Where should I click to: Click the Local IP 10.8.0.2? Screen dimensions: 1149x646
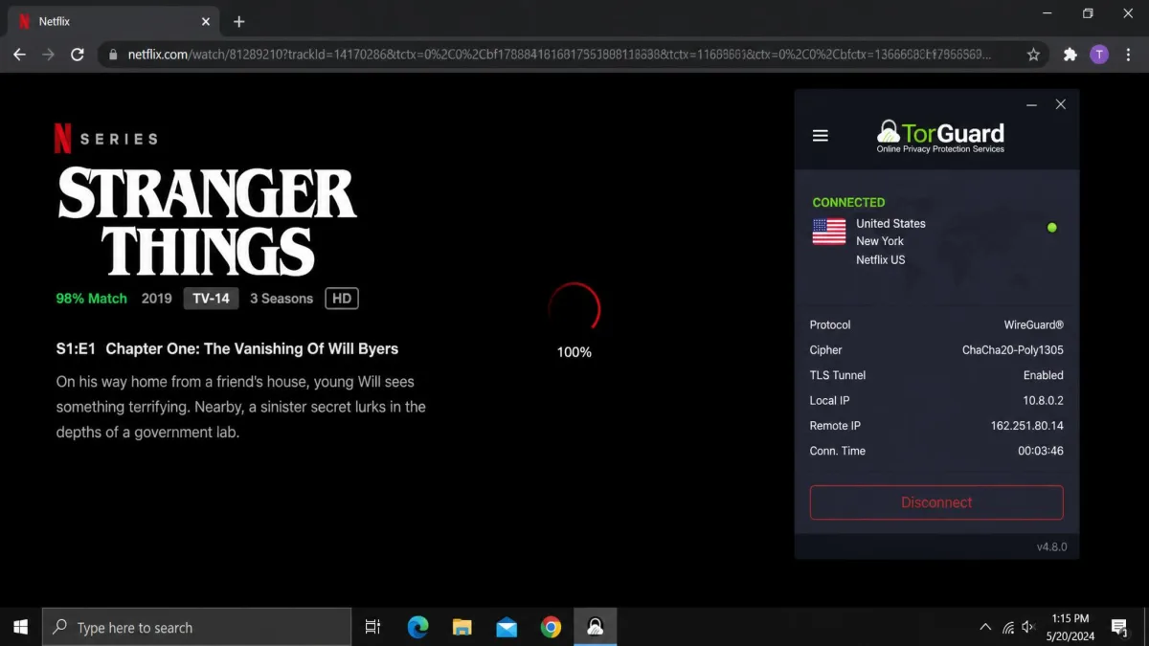[x=1043, y=400]
